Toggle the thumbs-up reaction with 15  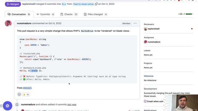pos(26,94)
